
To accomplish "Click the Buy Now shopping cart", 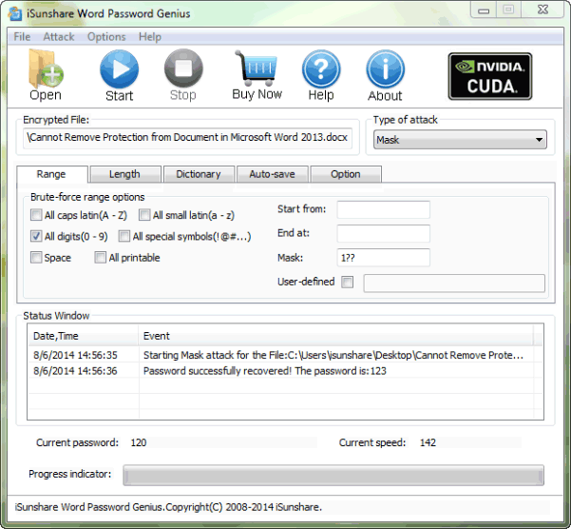I will click(x=257, y=75).
